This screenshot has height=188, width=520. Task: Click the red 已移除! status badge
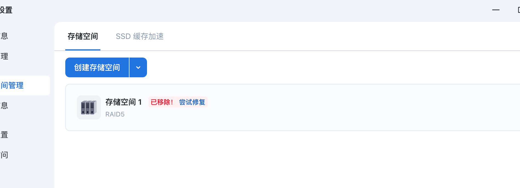click(162, 102)
